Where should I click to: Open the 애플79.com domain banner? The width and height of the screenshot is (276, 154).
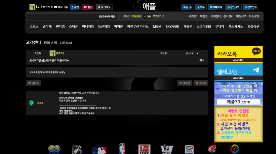point(238,94)
